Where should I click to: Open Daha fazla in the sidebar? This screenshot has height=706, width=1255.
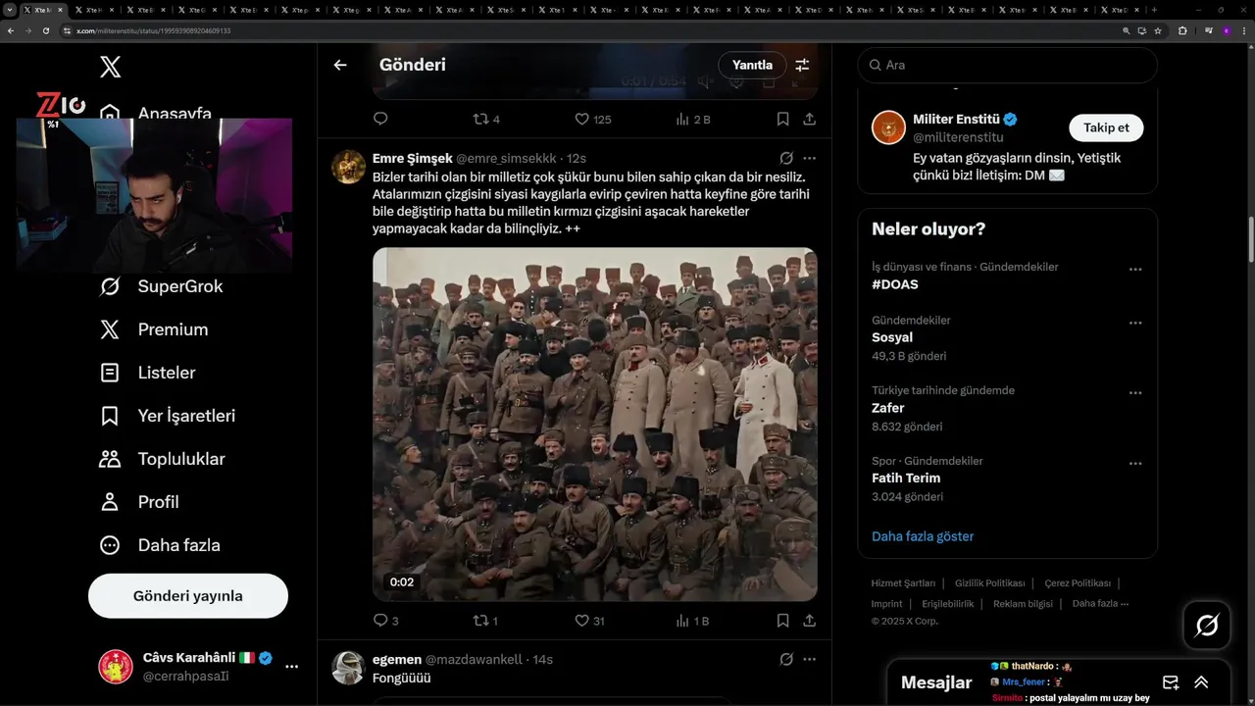159,545
